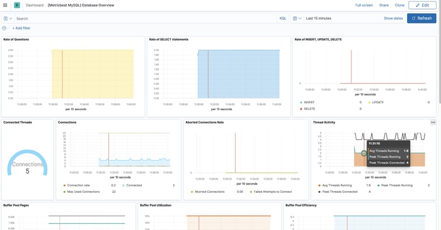441x230 pixels.
Task: Open the Share menu
Action: click(384, 5)
